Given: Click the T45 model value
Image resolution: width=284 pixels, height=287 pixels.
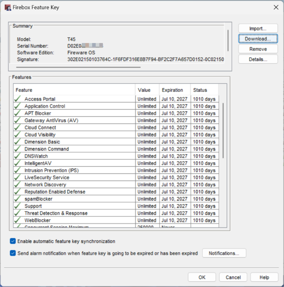Looking at the screenshot, I should (71, 39).
